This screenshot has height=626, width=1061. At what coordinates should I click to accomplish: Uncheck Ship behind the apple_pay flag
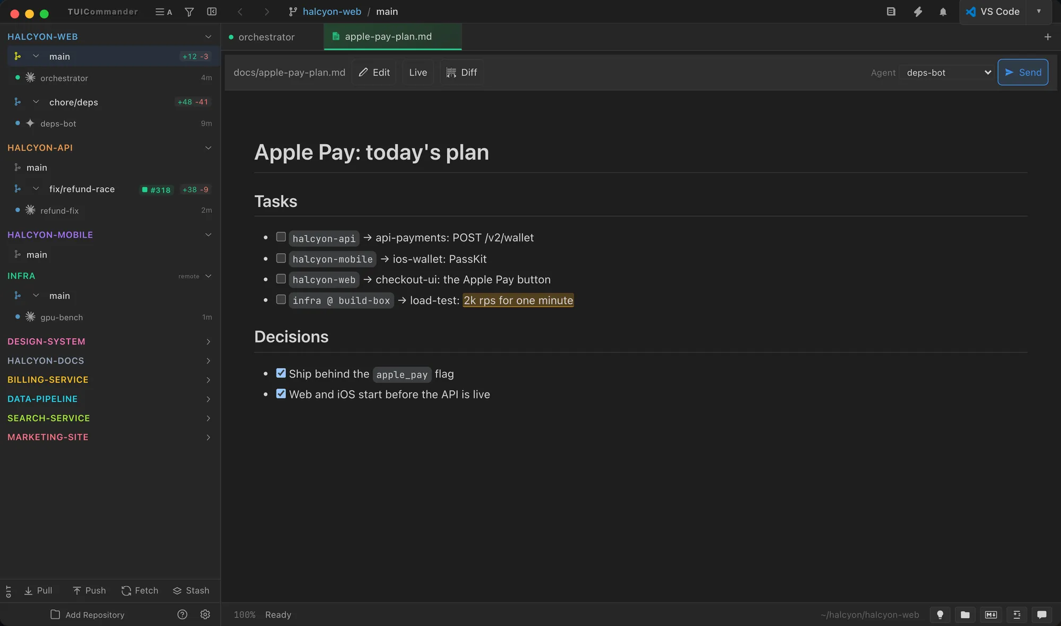click(281, 373)
